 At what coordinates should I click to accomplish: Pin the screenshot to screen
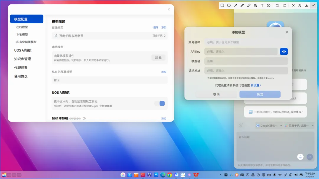pyautogui.click(x=300, y=6)
